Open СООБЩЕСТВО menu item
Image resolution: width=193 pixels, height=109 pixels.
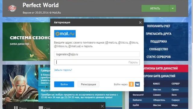point(159,49)
